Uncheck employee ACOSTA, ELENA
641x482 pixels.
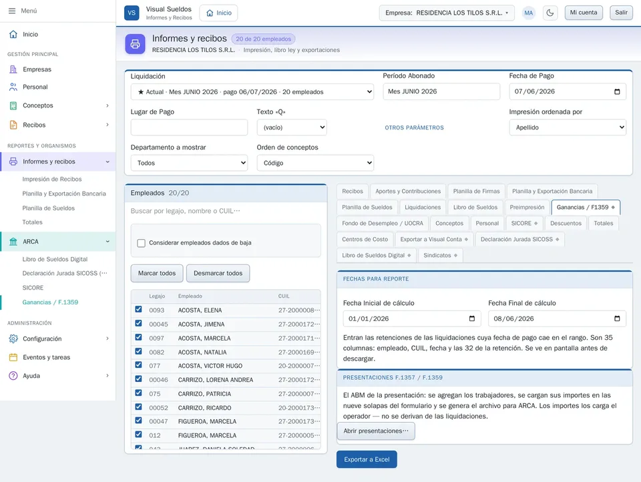(x=139, y=310)
